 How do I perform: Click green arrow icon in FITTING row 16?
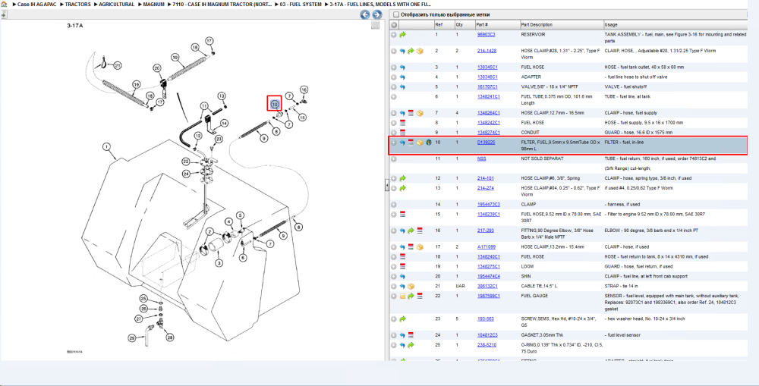pyautogui.click(x=411, y=231)
